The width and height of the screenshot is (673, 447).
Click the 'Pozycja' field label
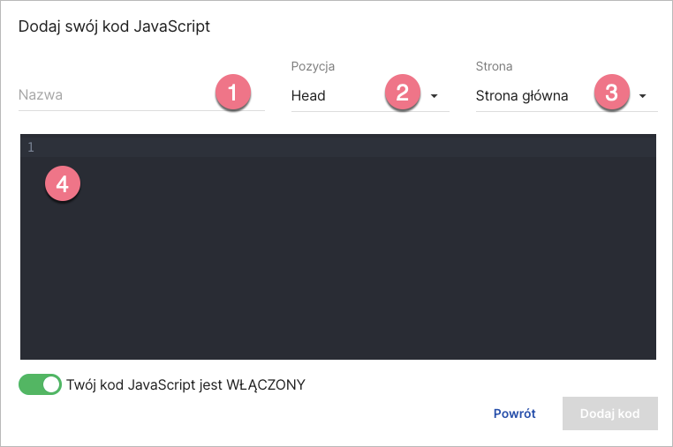pos(313,66)
